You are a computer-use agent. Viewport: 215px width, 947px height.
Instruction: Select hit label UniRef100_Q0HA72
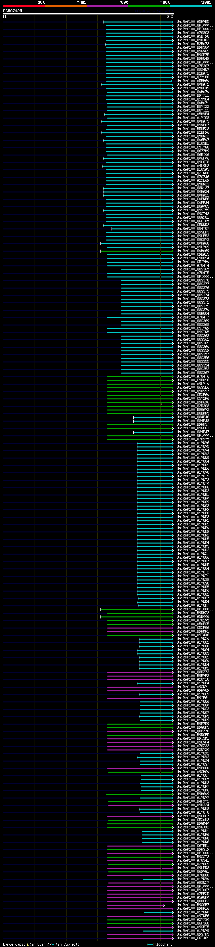click(x=193, y=84)
